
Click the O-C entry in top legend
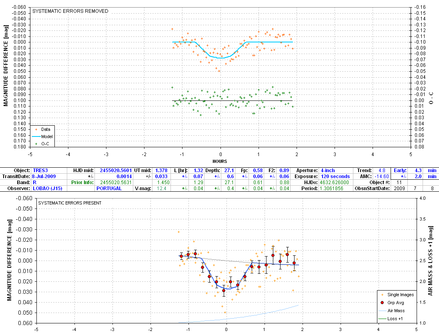click(x=42, y=144)
